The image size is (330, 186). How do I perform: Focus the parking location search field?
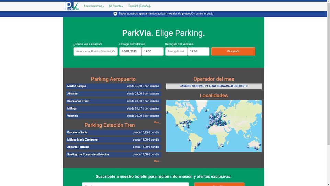point(95,51)
